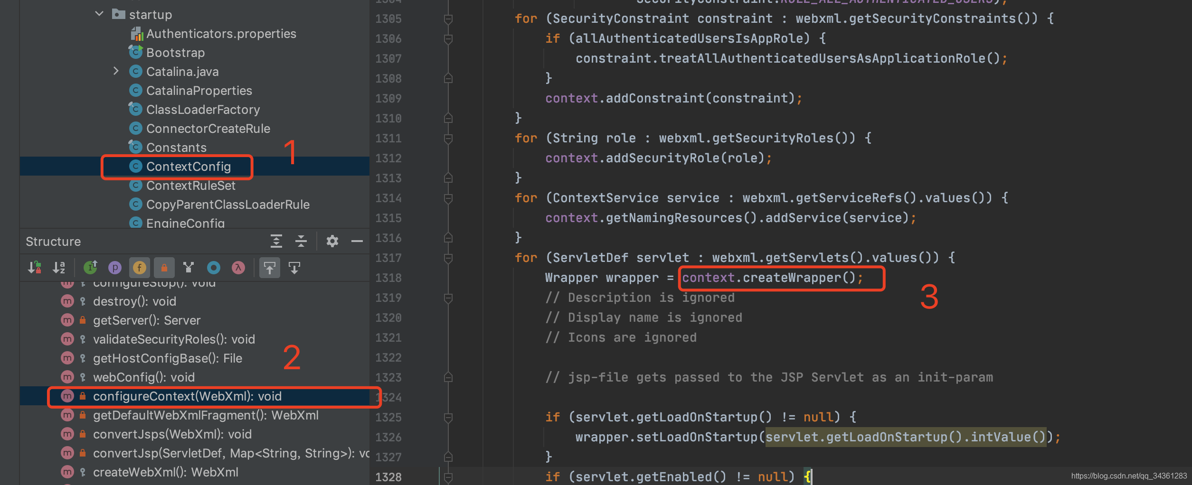Fold the ServletDef for loop at line 1317
The width and height of the screenshot is (1192, 485).
[x=448, y=258]
